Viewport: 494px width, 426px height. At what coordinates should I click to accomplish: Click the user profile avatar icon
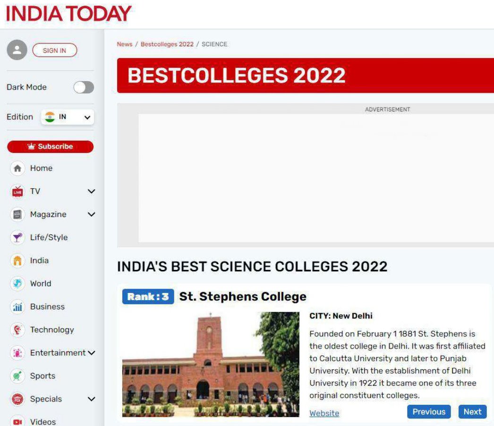[17, 50]
